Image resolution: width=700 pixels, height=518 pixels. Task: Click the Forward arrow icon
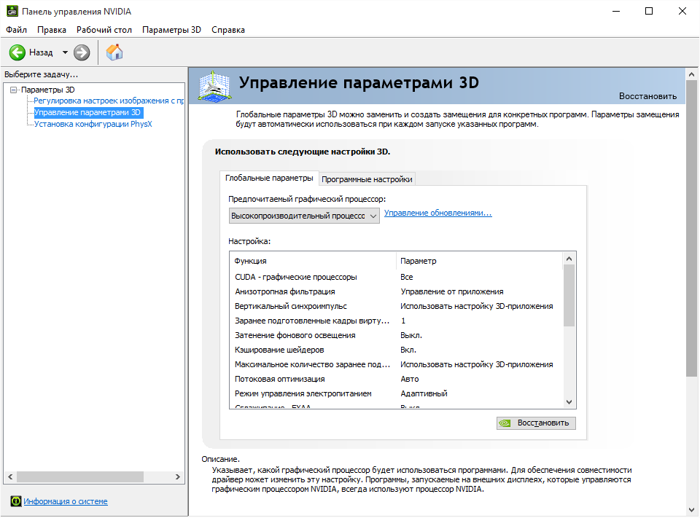(x=82, y=52)
